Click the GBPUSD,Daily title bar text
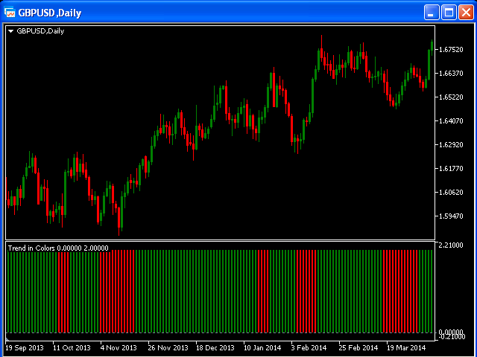The image size is (477, 357). 50,13
